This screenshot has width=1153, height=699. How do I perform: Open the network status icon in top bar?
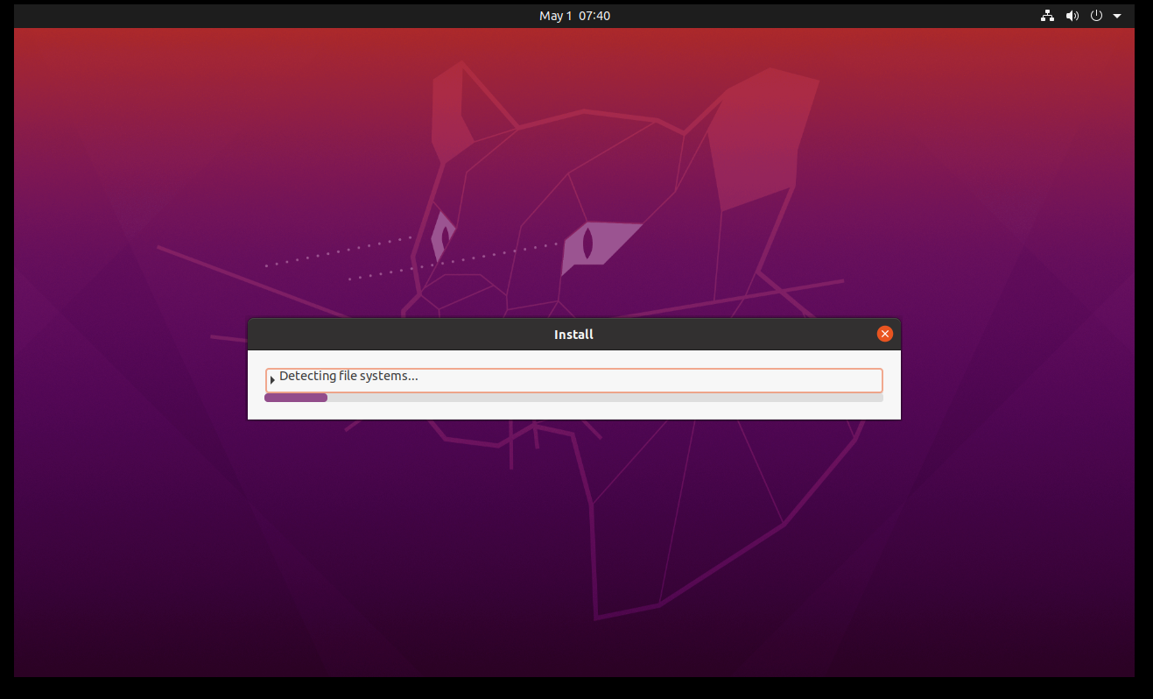coord(1047,16)
